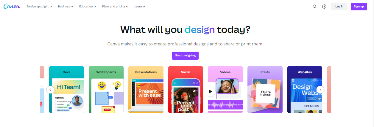
Task: Click the play button on Videos card
Action: tap(211, 91)
